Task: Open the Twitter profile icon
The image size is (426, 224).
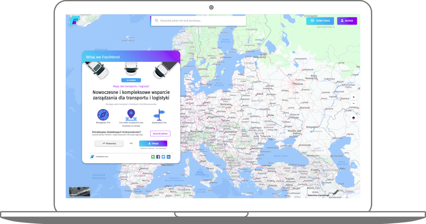Action: click(x=163, y=157)
